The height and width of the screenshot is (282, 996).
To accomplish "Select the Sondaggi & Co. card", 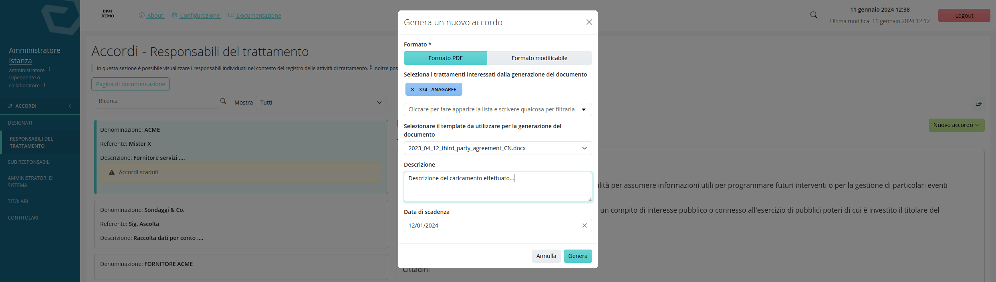I will pos(241,224).
